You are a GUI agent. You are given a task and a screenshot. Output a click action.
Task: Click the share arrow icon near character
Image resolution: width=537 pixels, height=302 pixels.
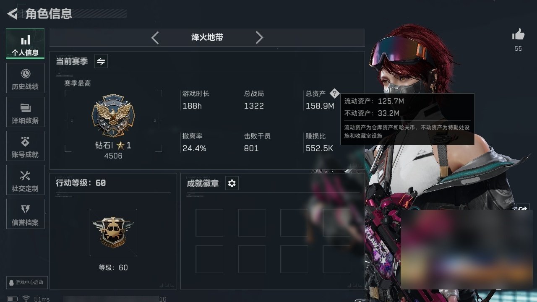[x=524, y=208]
